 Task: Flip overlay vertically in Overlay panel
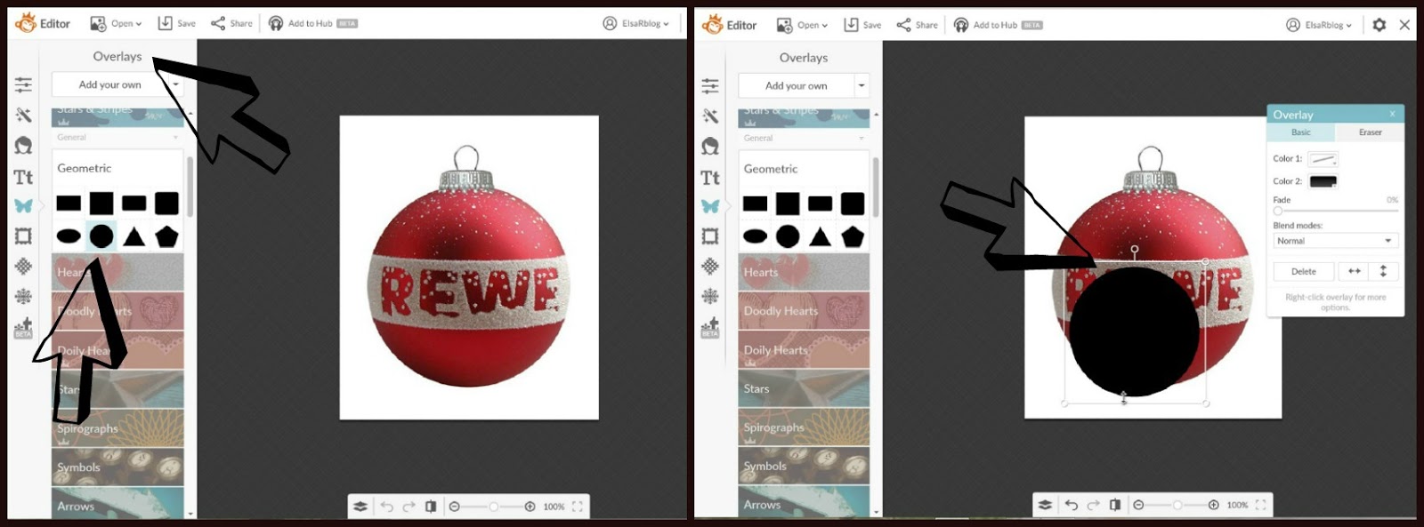[1383, 271]
